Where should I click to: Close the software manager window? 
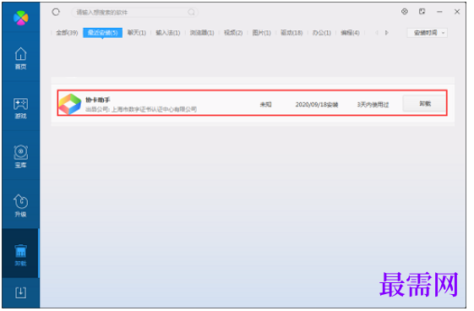coord(457,12)
